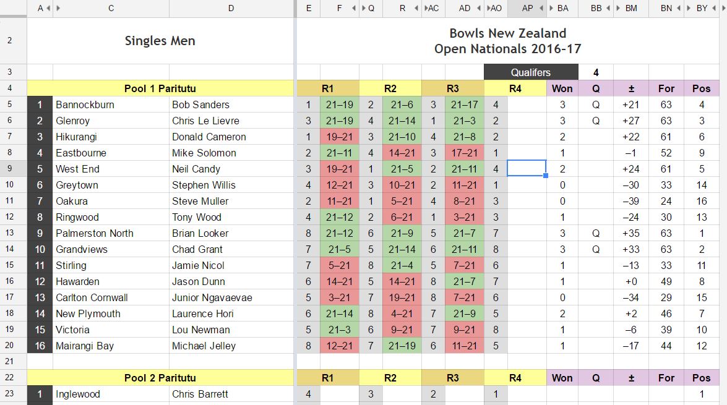Viewport: 727px width, 405px height.
Task: Click the Singles Men title cell
Action: pyautogui.click(x=160, y=40)
